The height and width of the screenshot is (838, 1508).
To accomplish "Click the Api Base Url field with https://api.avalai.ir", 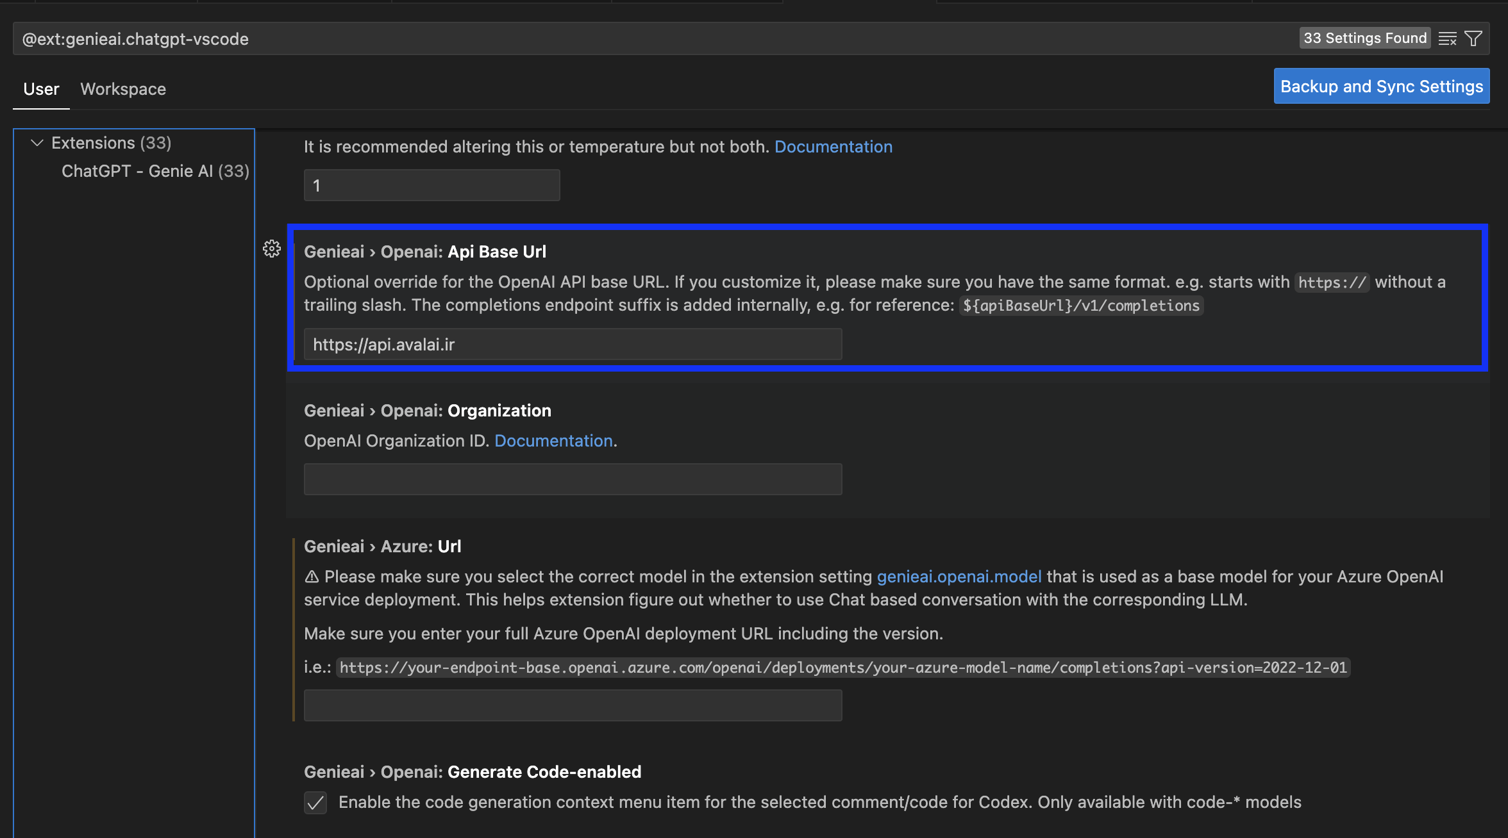I will pos(573,345).
